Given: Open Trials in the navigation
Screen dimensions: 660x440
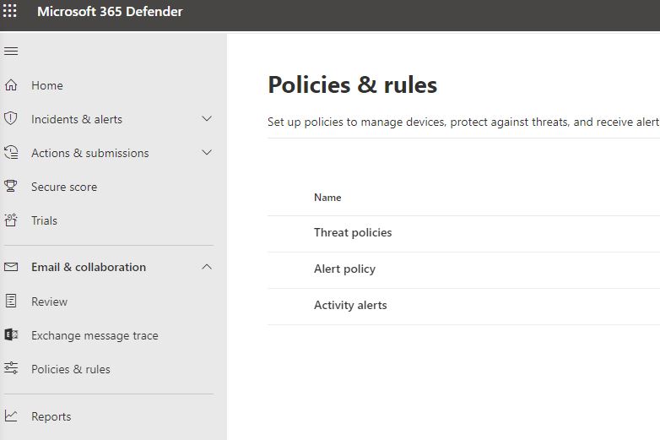Looking at the screenshot, I should tap(44, 220).
